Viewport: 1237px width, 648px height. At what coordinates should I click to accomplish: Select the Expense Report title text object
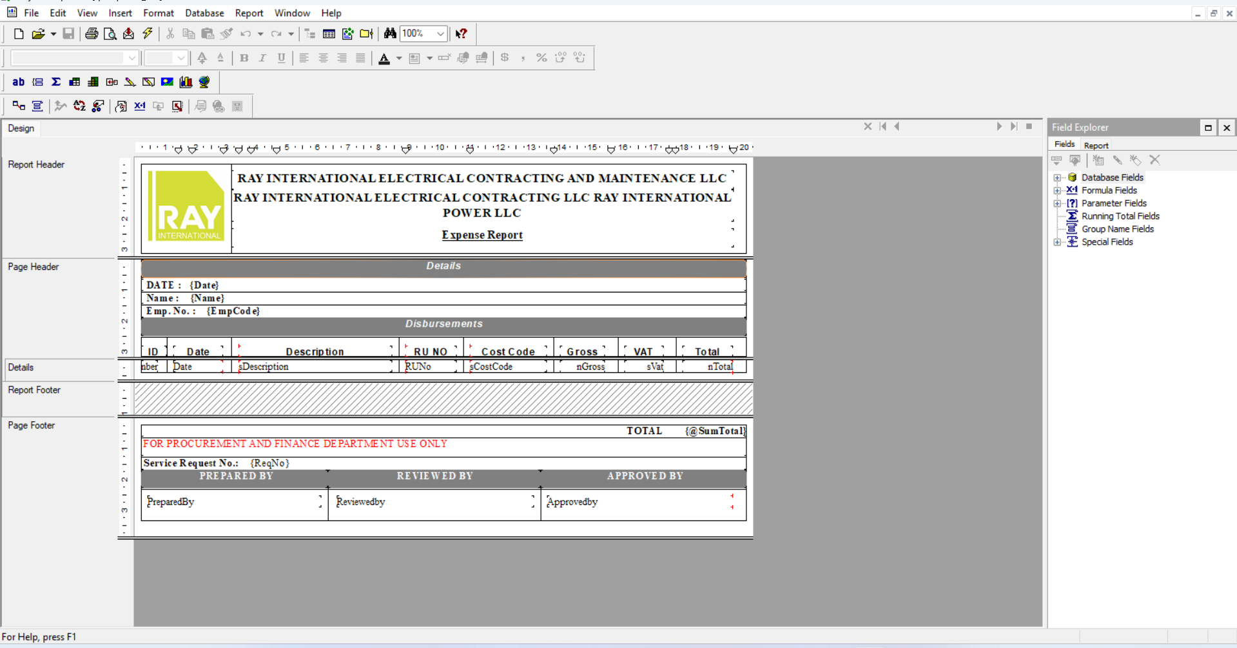click(x=482, y=235)
